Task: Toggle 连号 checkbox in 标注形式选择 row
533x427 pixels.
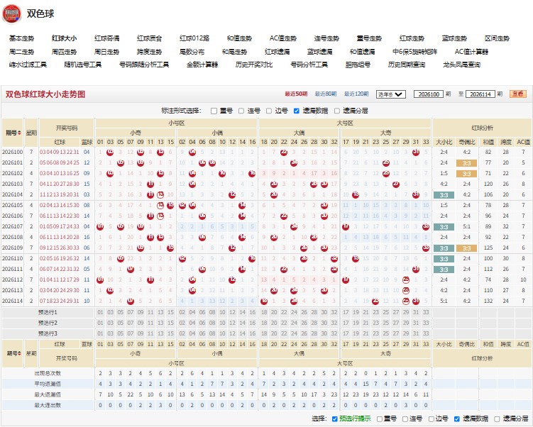Action: point(241,111)
